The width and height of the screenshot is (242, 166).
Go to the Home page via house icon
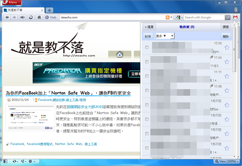coord(39,17)
